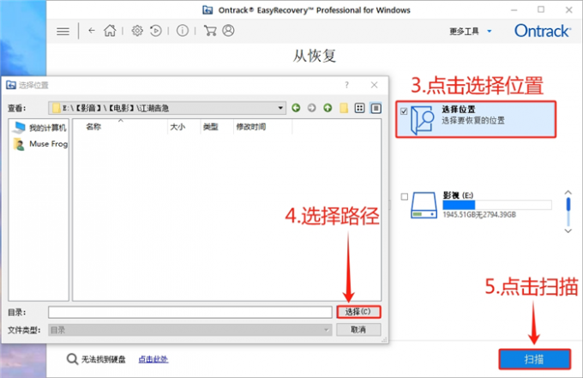Click the magnifier icon beside 无法找到硬盘

click(x=72, y=359)
